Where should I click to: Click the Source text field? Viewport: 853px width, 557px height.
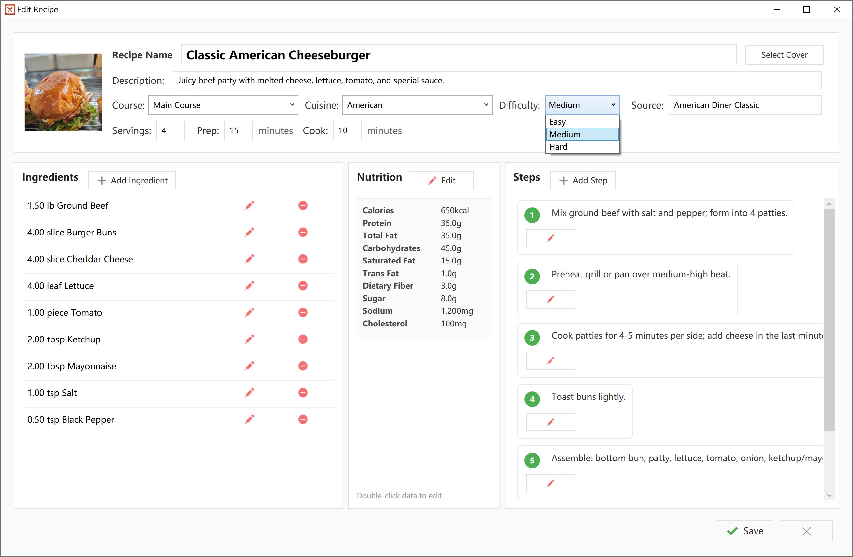pos(745,105)
